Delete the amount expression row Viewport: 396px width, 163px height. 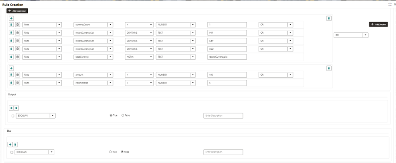coord(11,75)
